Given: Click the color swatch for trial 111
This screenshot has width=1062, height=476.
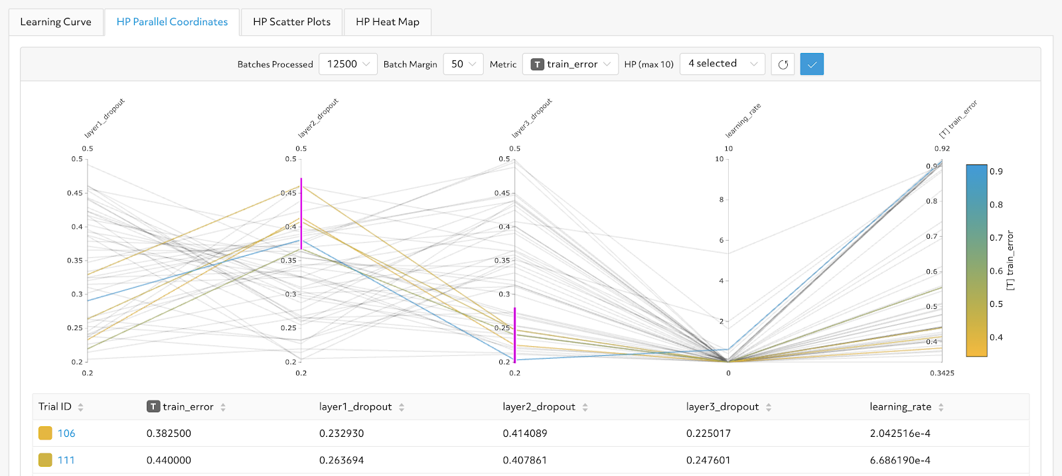Looking at the screenshot, I should tap(45, 460).
